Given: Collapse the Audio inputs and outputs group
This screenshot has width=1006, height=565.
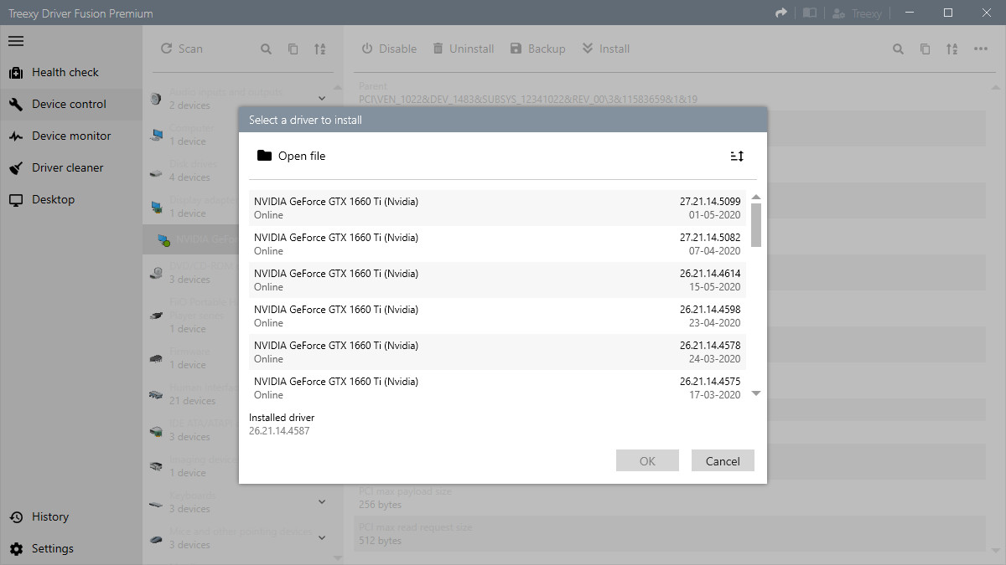Looking at the screenshot, I should point(321,98).
